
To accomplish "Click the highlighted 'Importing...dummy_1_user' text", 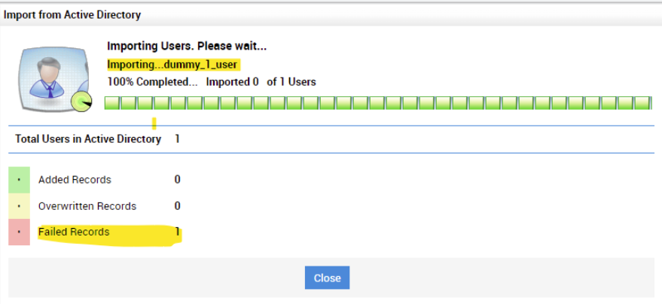I will pyautogui.click(x=172, y=64).
